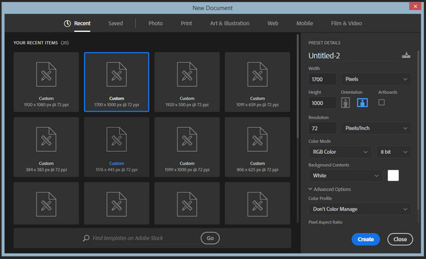Viewport: 426px width, 259px height.
Task: Open the Art & Illustration tab
Action: pos(230,23)
